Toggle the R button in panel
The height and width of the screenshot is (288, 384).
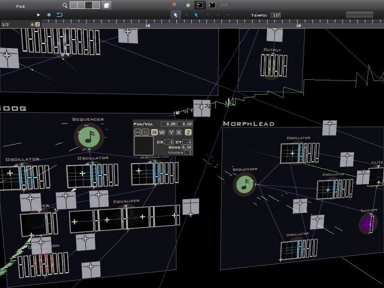tap(154, 132)
